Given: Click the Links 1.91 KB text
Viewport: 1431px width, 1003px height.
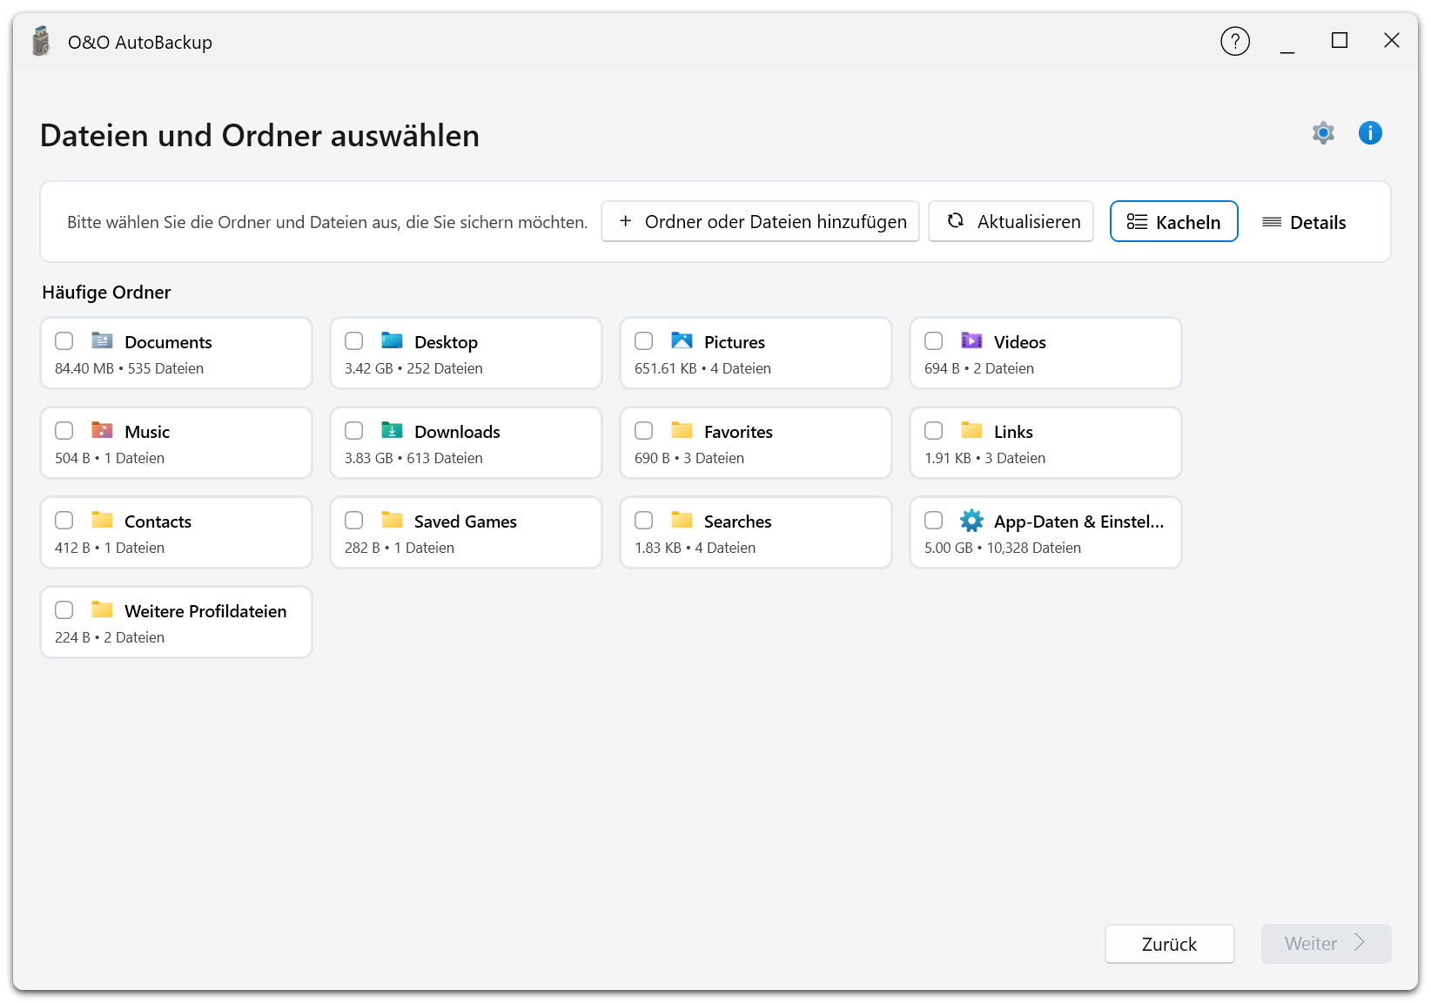Looking at the screenshot, I should coord(948,459).
